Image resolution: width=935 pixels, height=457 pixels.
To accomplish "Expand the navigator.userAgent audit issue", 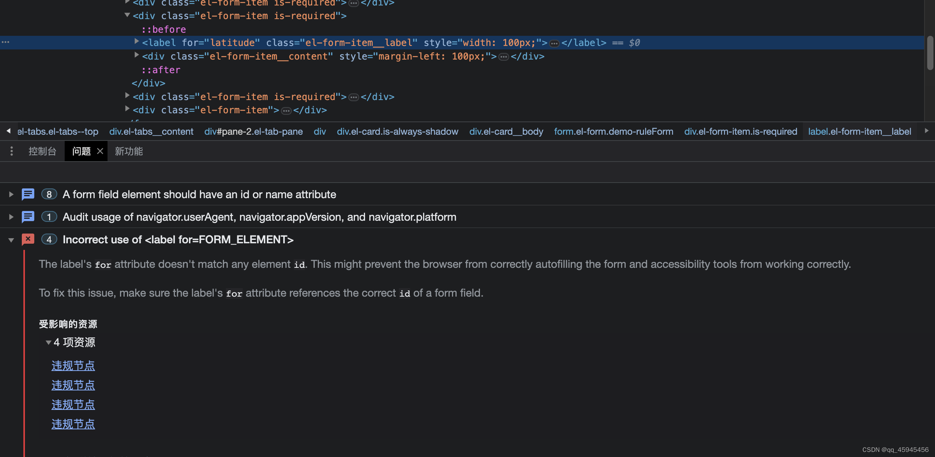I will pos(11,217).
